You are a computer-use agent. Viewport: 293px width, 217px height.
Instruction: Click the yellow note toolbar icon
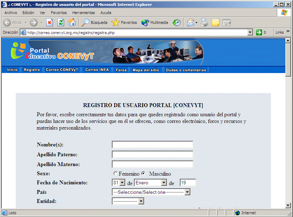(x=216, y=23)
